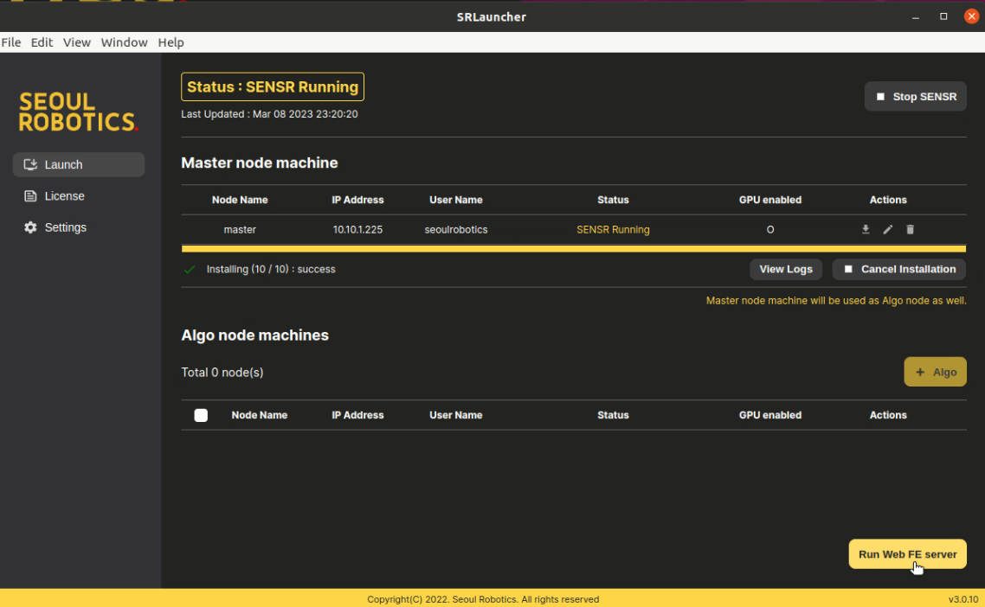Image resolution: width=985 pixels, height=607 pixels.
Task: Click the copyright notice in footer
Action: [483, 599]
